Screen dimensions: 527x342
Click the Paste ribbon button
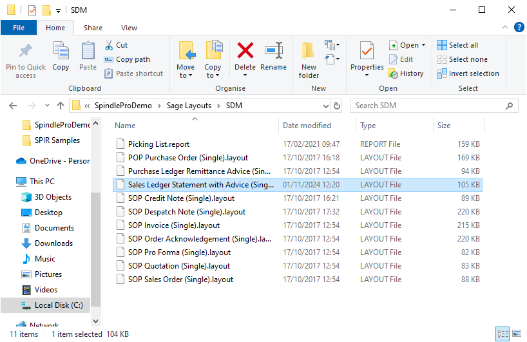88,56
